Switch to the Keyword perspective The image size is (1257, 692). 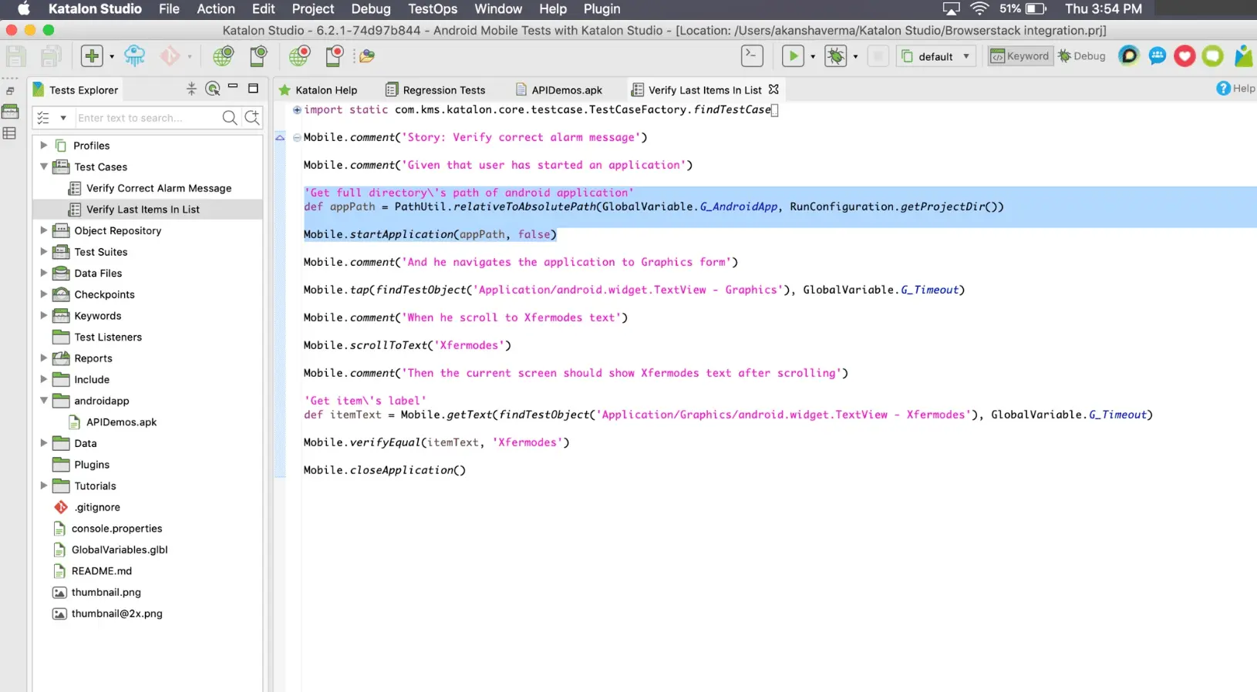1020,56
